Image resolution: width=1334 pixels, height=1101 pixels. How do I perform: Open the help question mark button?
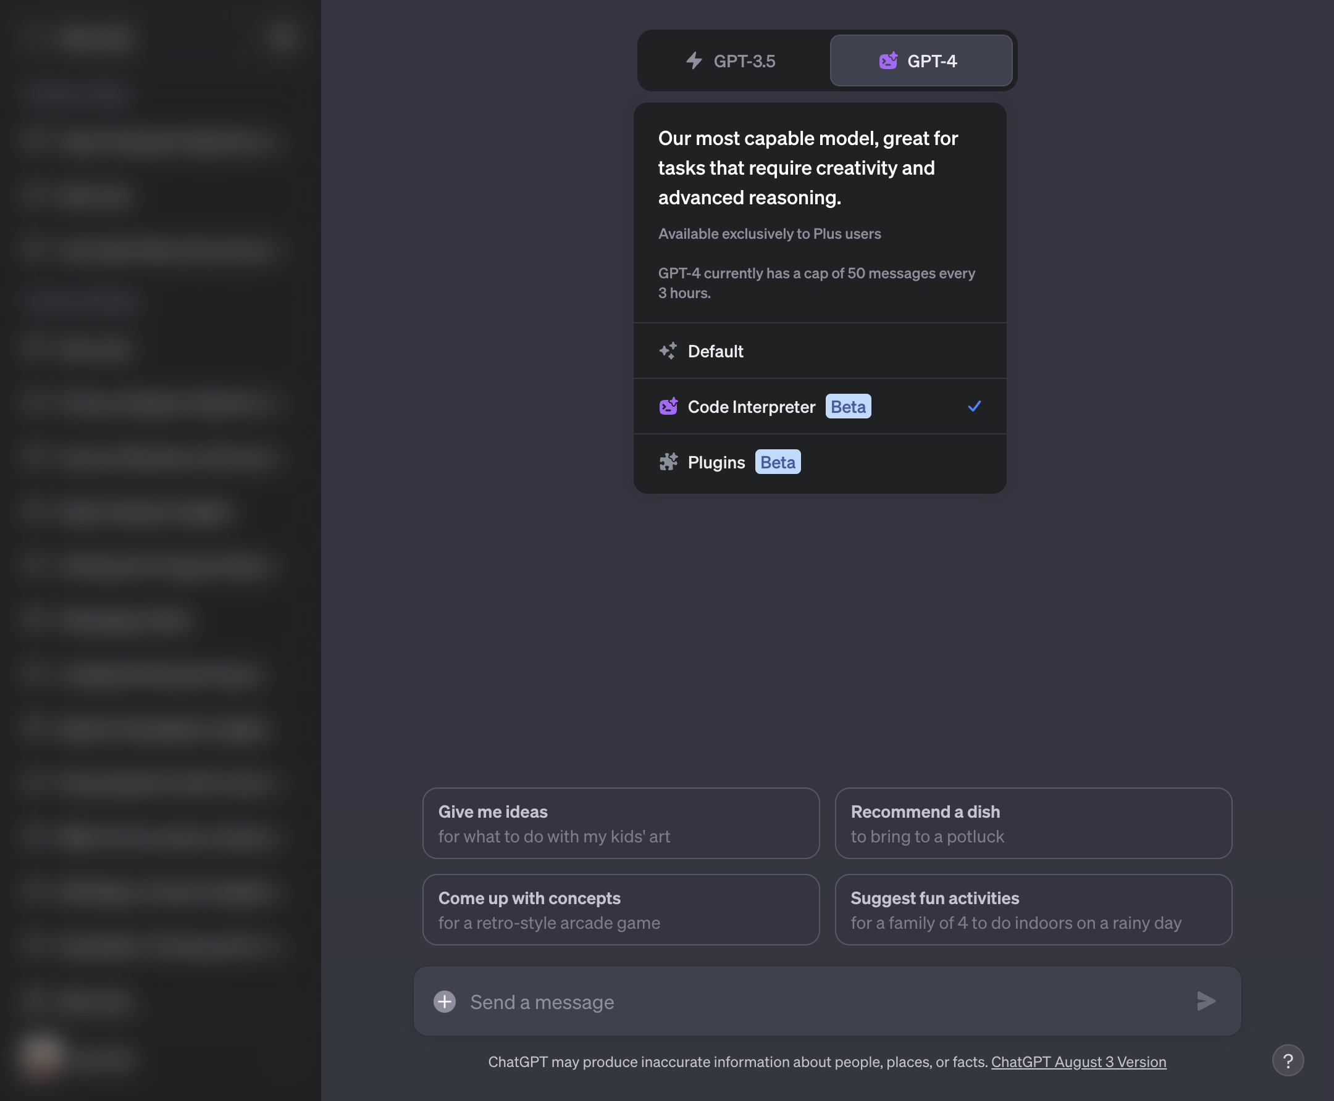1288,1060
